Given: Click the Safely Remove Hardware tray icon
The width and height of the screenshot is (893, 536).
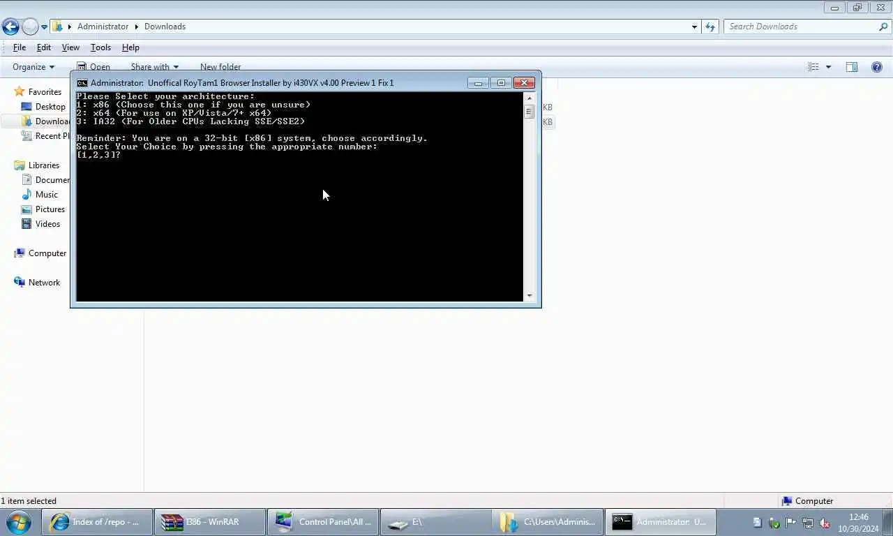Looking at the screenshot, I should pos(774,523).
